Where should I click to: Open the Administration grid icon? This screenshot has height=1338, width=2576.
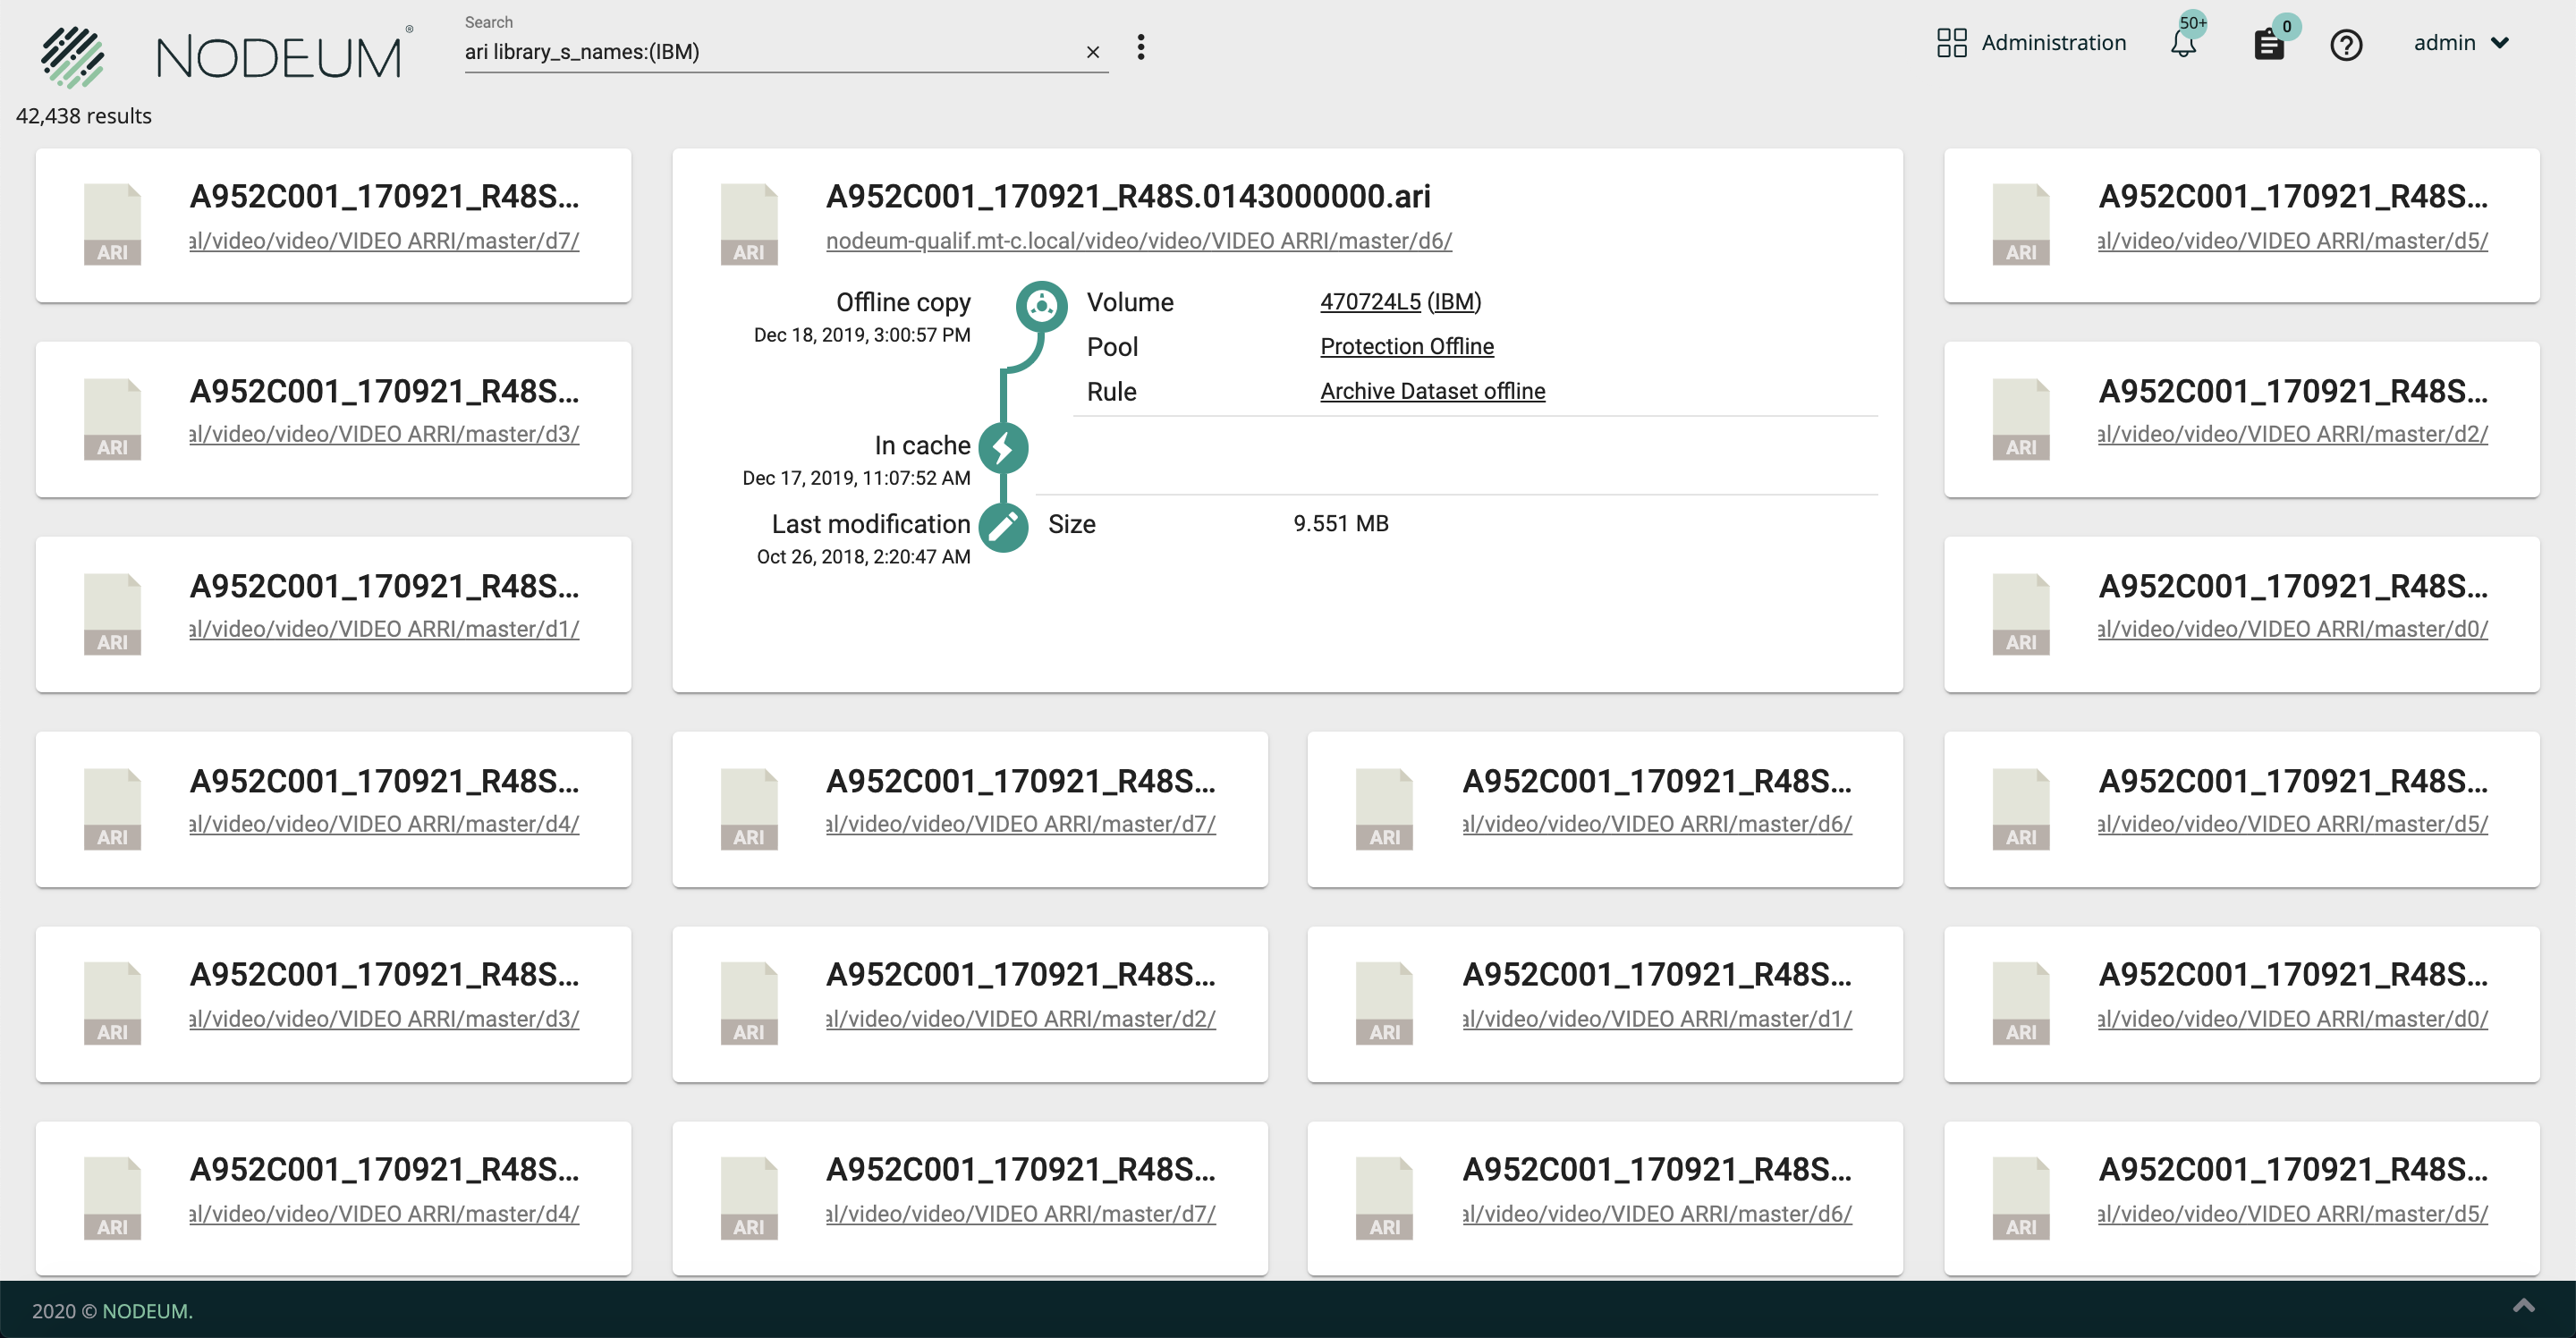pos(1951,43)
